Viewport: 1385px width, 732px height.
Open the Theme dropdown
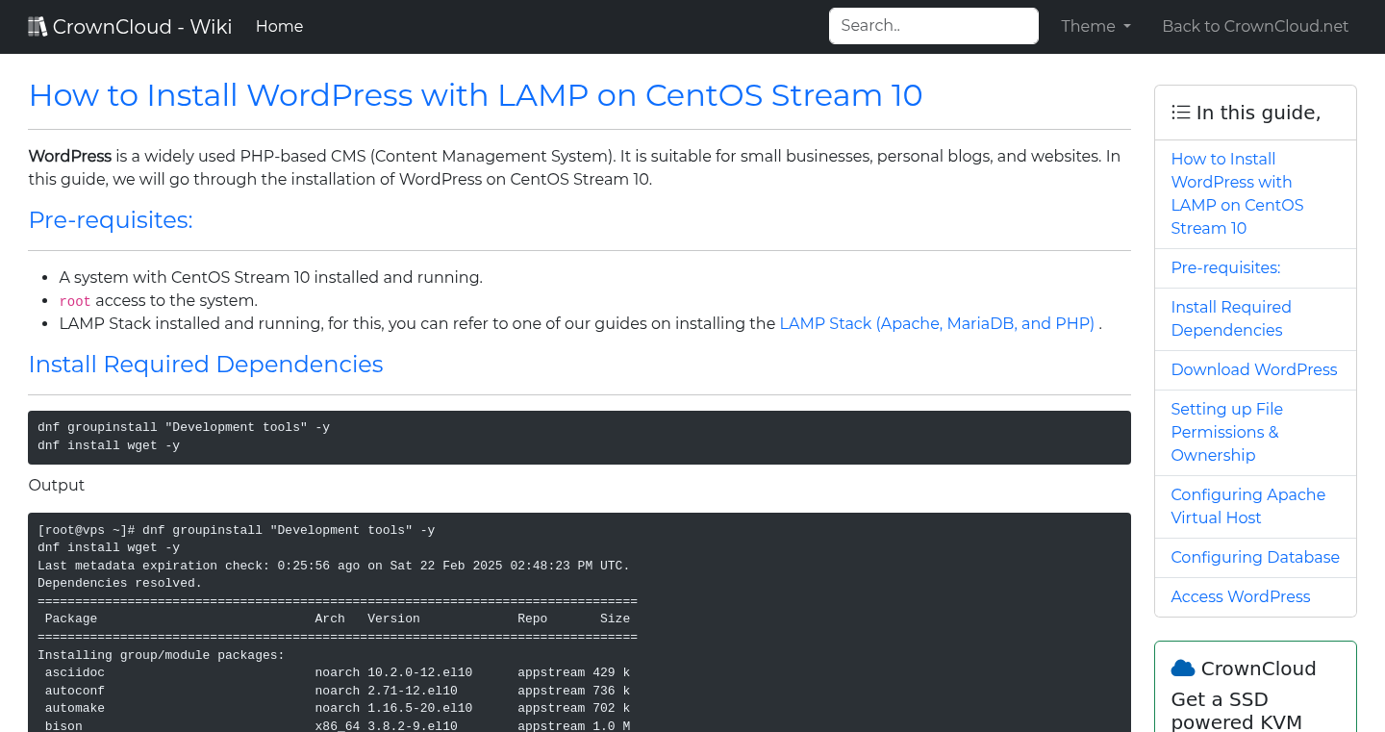(1095, 26)
